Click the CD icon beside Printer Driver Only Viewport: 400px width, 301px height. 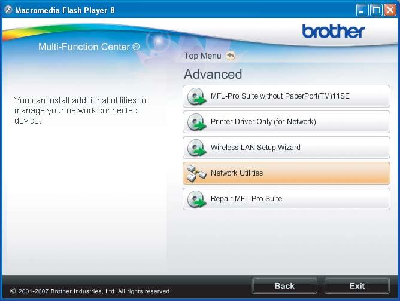pyautogui.click(x=196, y=122)
